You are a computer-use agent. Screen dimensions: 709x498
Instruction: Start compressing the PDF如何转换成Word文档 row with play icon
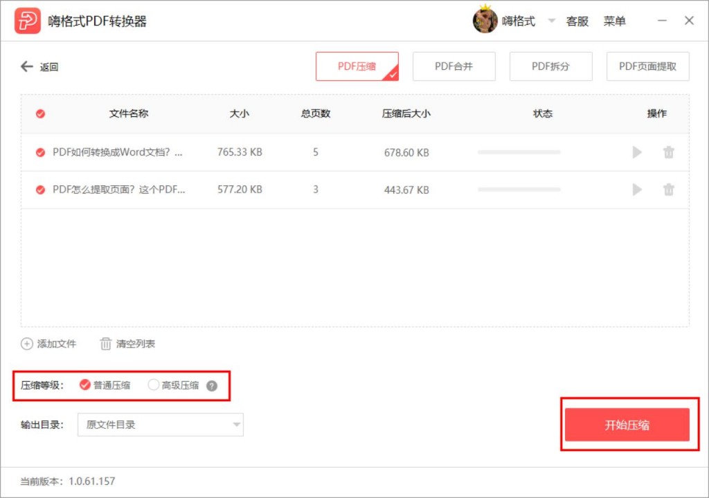pos(637,152)
